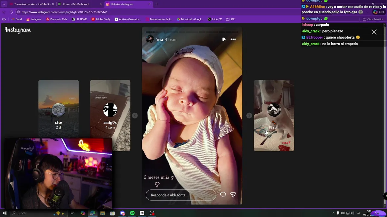Go back with the browser back arrow
This screenshot has width=387, height=217.
pos(4,12)
